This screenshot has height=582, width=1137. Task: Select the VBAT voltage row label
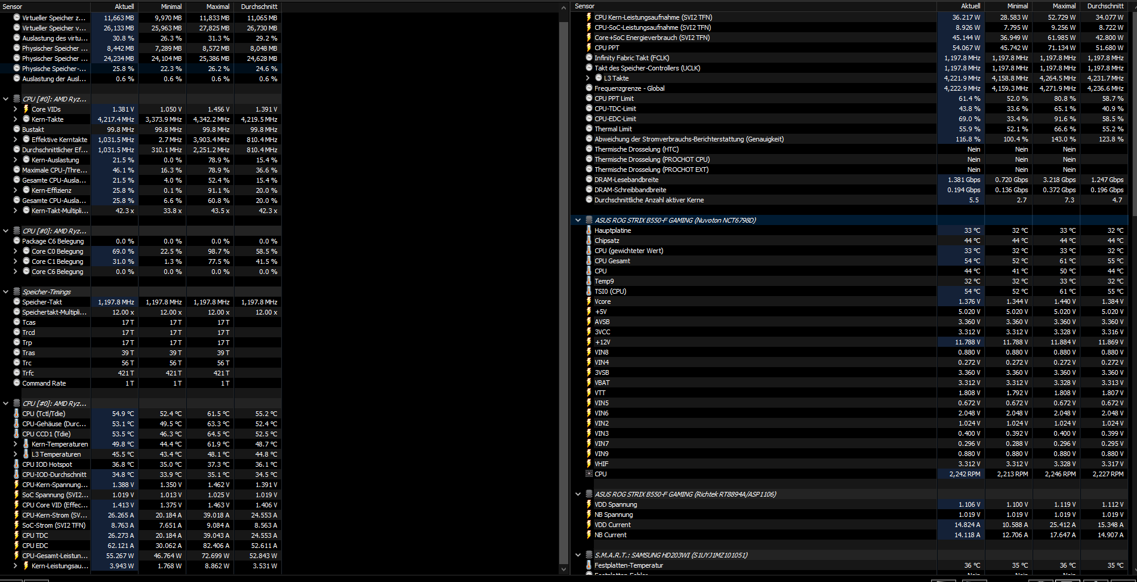pos(602,383)
